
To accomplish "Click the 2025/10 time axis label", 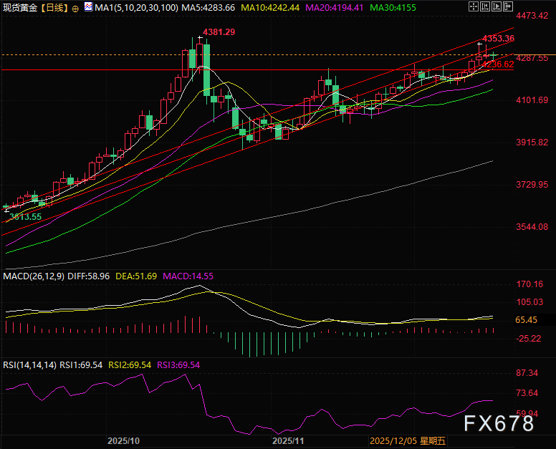I will 123,442.
